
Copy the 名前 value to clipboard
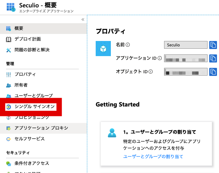[x=213, y=45]
